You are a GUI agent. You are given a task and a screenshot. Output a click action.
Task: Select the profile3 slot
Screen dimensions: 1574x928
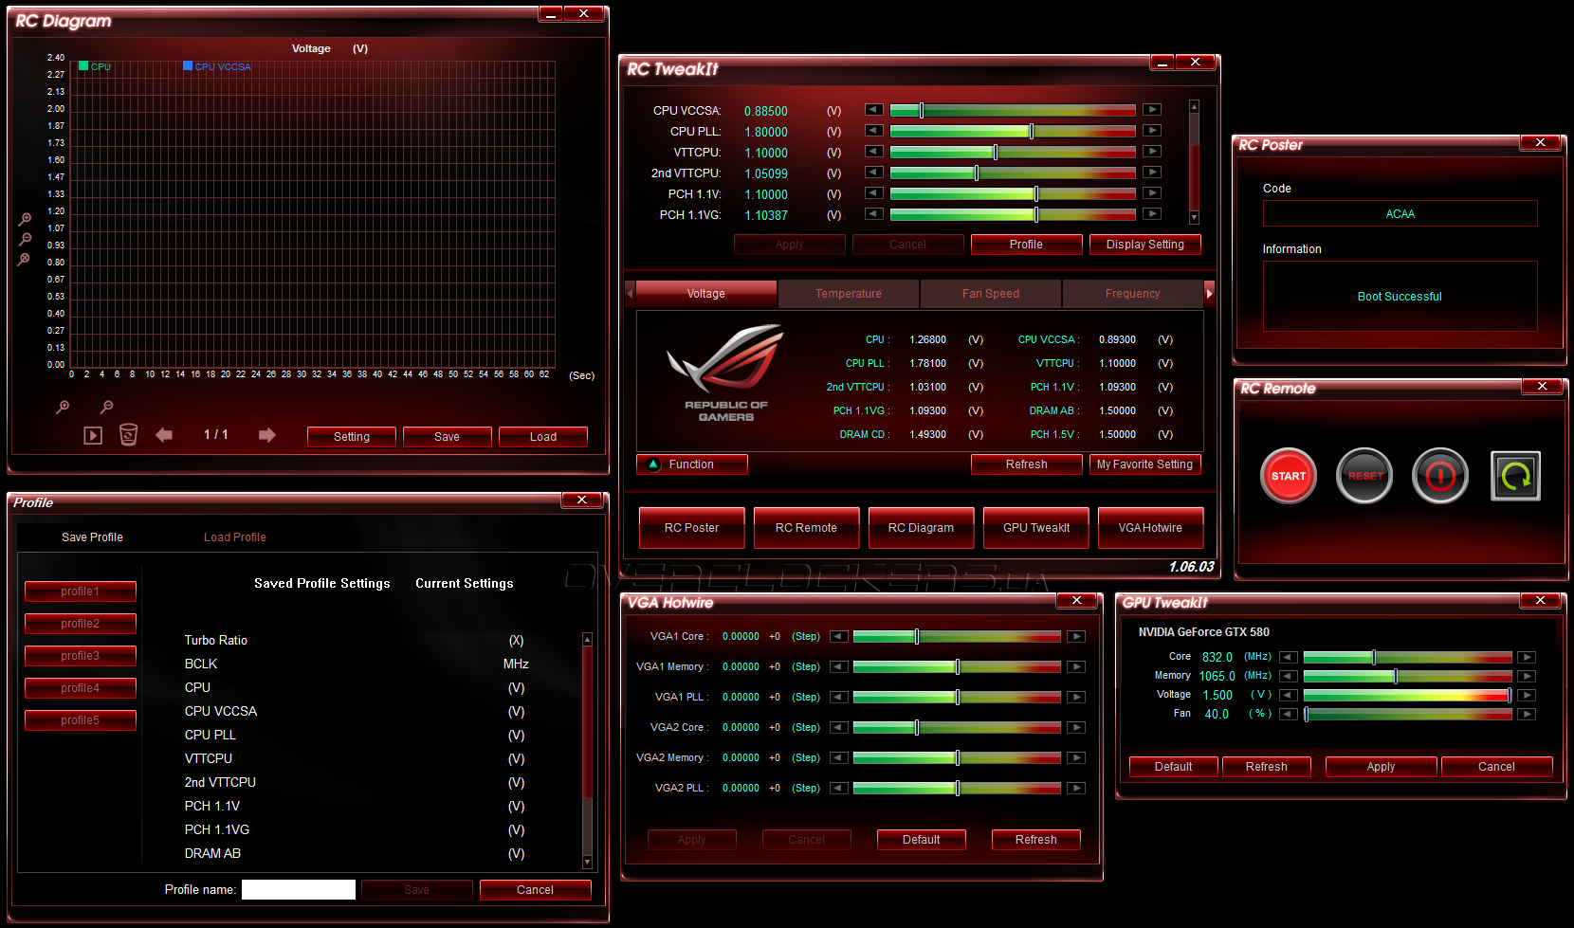point(81,656)
